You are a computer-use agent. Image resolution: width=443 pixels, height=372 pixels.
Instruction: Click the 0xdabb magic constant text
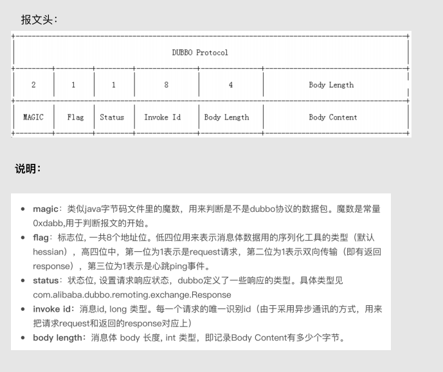pyautogui.click(x=49, y=223)
